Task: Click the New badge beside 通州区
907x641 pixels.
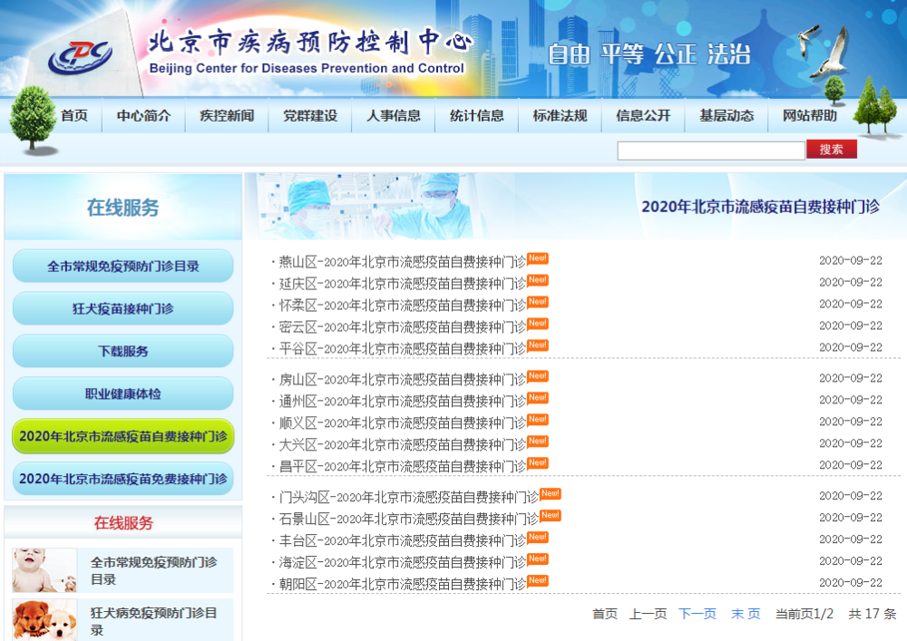Action: pos(537,398)
